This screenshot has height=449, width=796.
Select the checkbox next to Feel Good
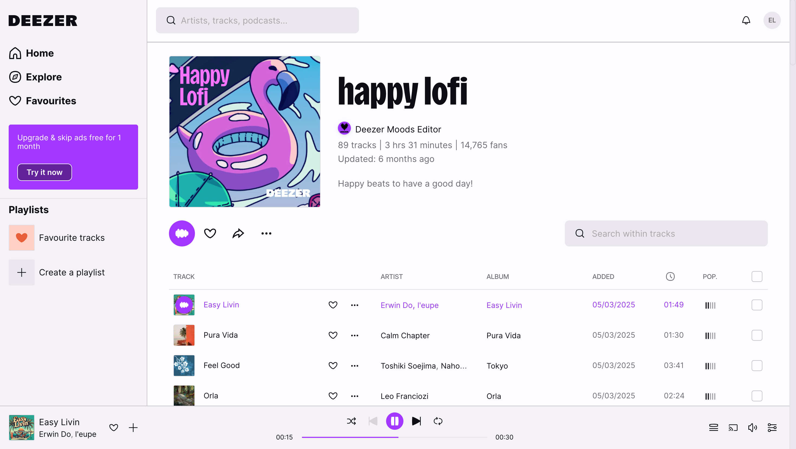[757, 366]
